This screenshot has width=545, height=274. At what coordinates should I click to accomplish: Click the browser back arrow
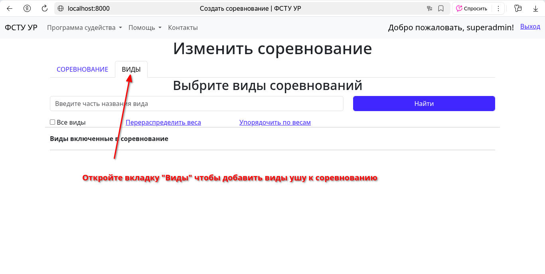coord(10,8)
